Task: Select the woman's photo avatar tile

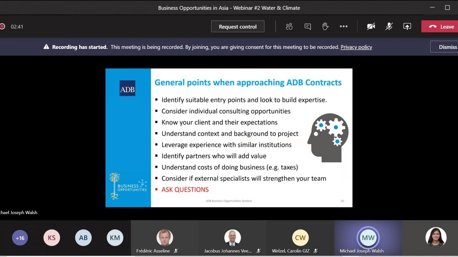Action: (x=436, y=238)
